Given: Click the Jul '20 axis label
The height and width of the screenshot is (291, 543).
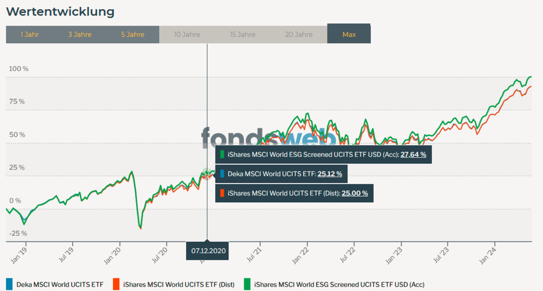Looking at the screenshot, I should pyautogui.click(x=160, y=255).
